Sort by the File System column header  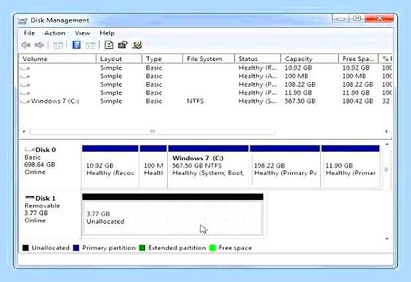(x=208, y=59)
